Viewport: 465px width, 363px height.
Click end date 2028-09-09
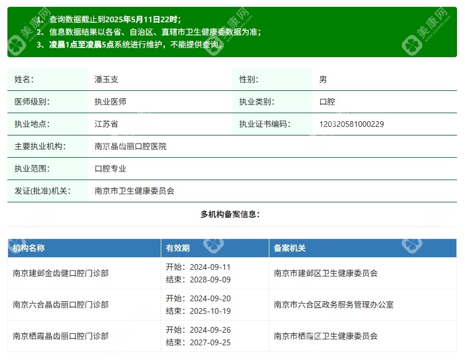(210, 280)
